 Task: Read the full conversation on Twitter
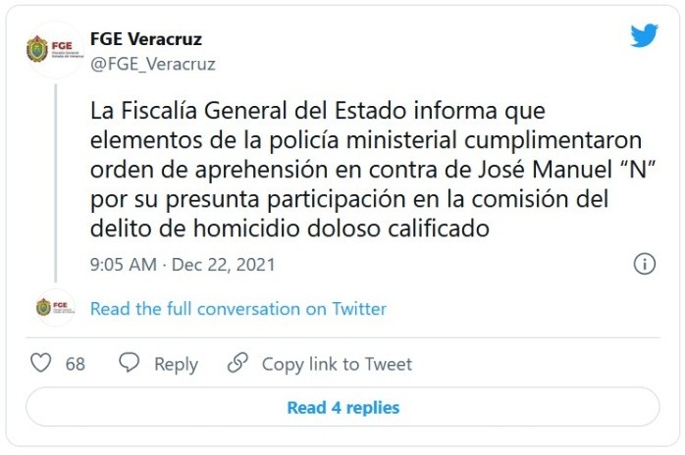[238, 309]
